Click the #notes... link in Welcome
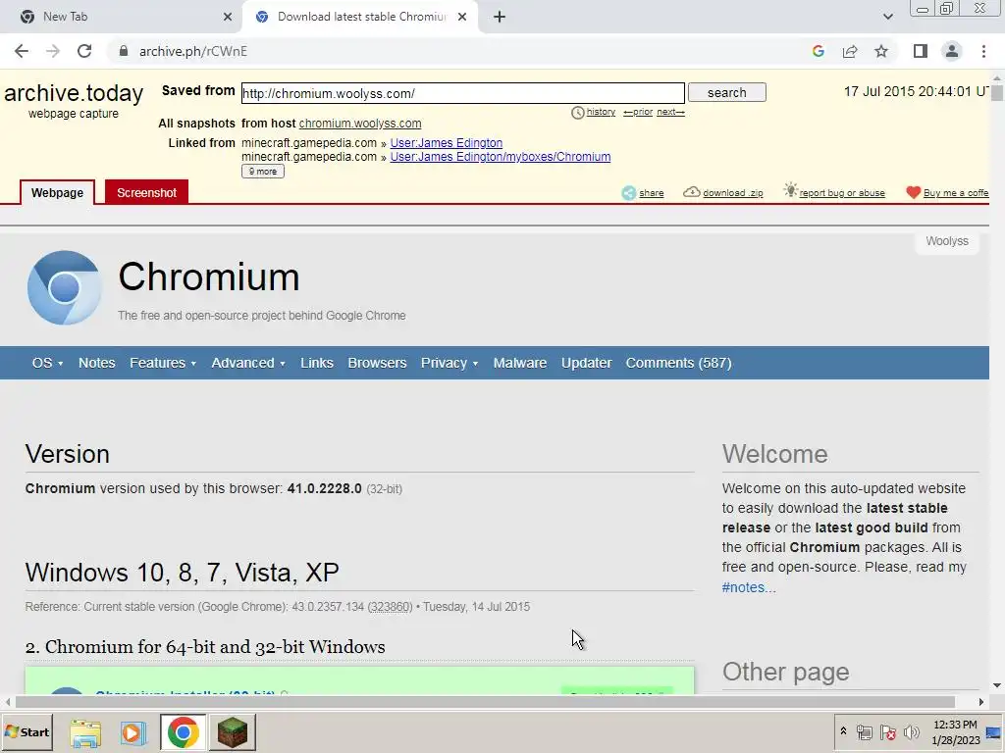 tap(749, 587)
